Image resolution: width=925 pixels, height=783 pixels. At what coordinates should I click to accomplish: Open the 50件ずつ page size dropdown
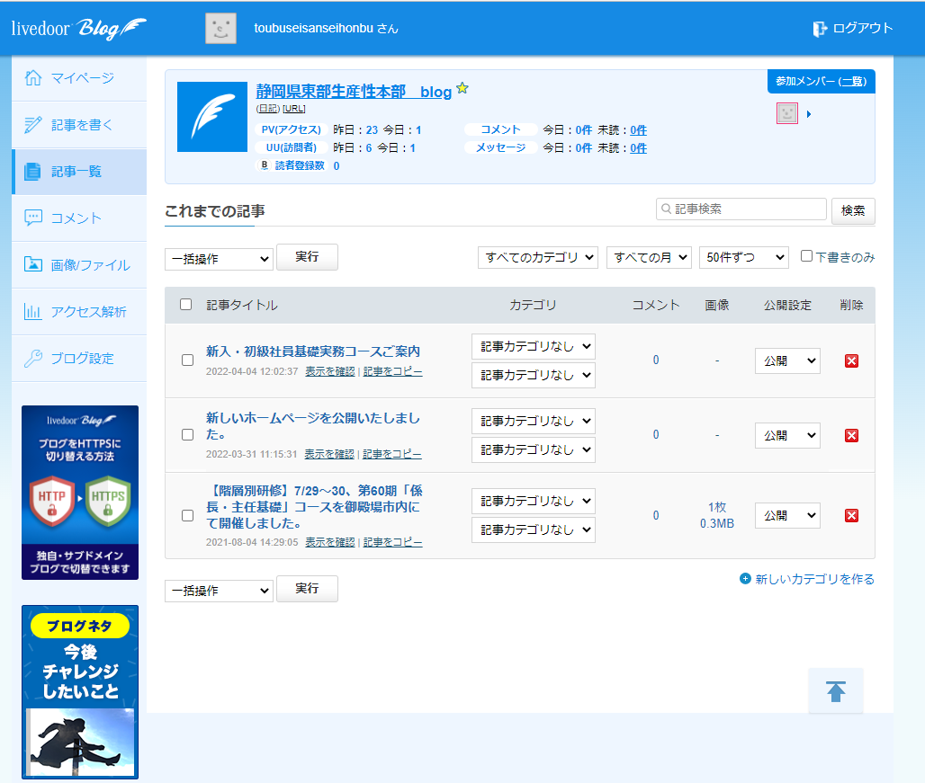(x=743, y=257)
